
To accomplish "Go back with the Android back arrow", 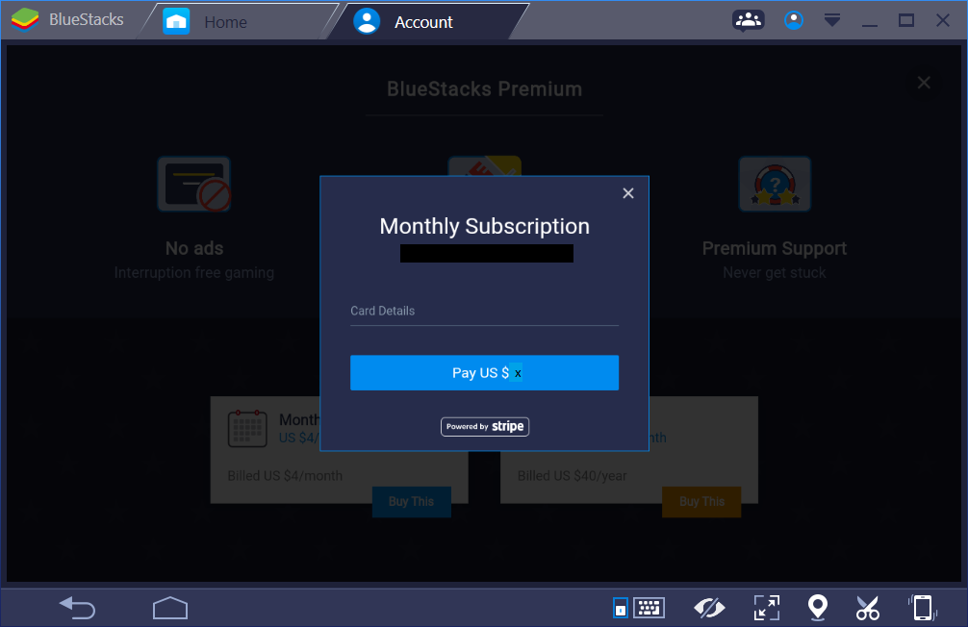I will (77, 608).
